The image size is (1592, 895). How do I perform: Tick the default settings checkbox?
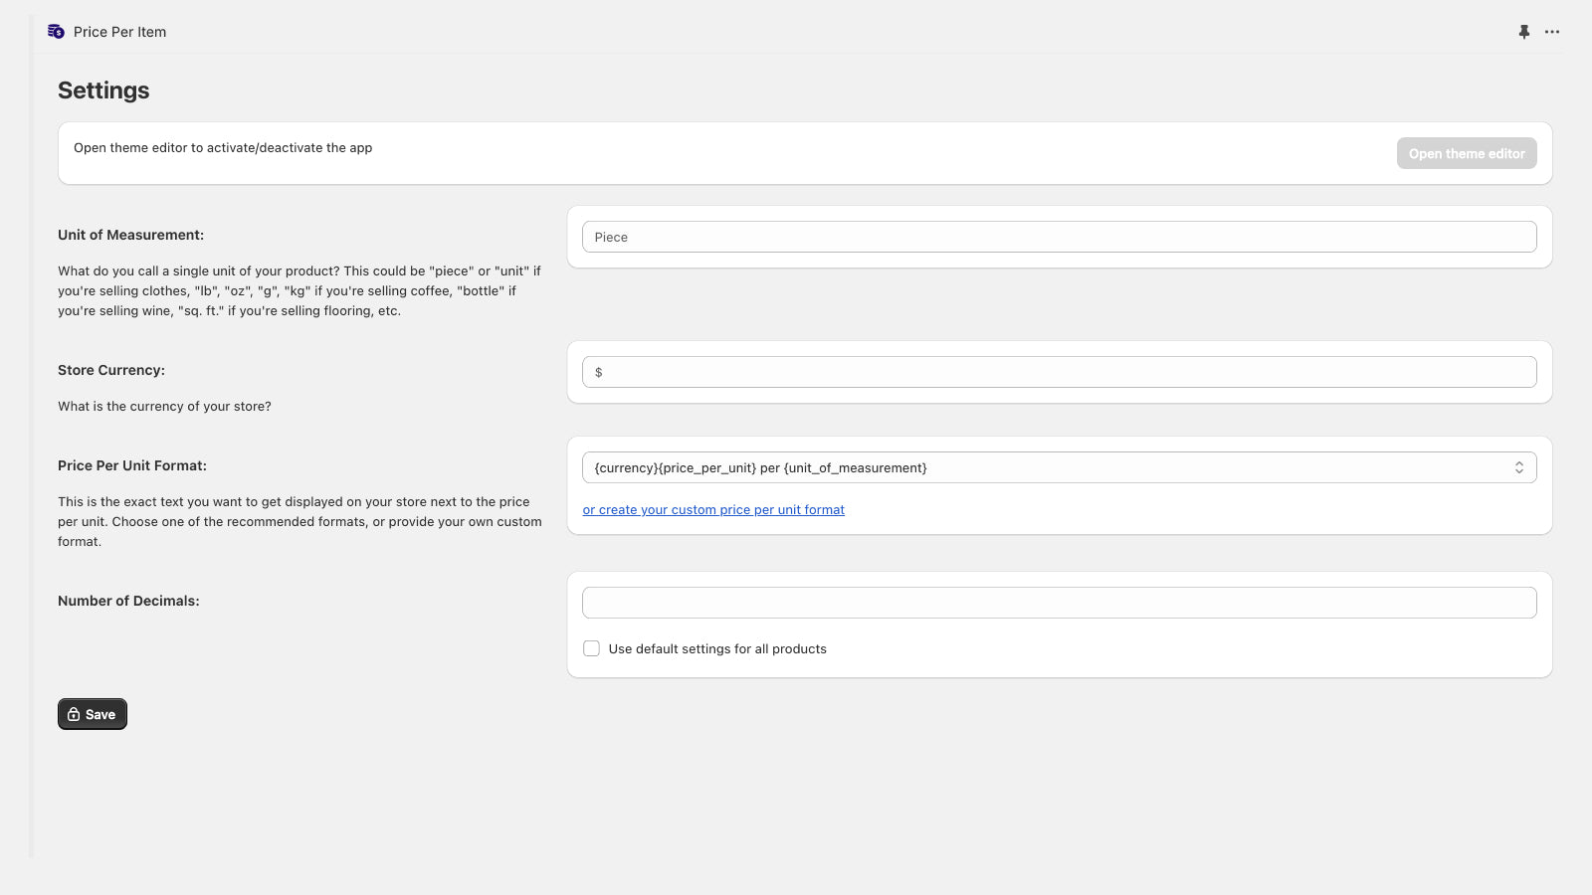point(592,648)
